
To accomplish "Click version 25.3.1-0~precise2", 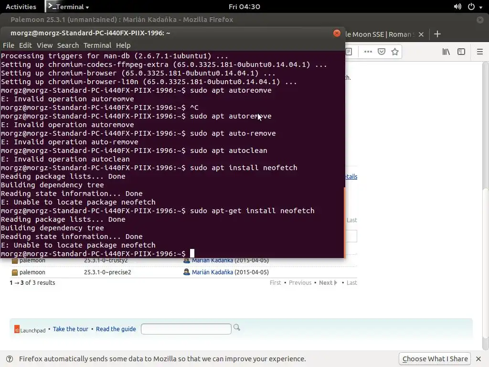I will tap(107, 272).
